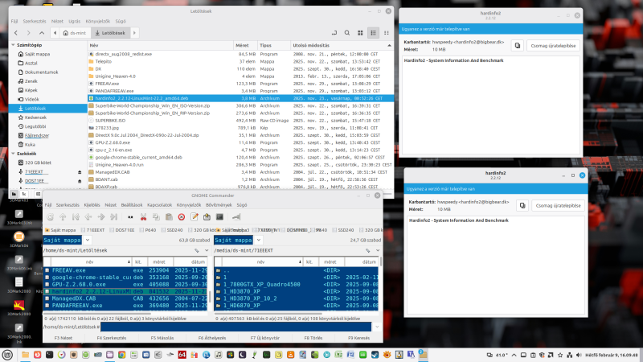The image size is (643, 362).
Task: Click the remote connection icon in GNOME Commander
Action: point(236,216)
